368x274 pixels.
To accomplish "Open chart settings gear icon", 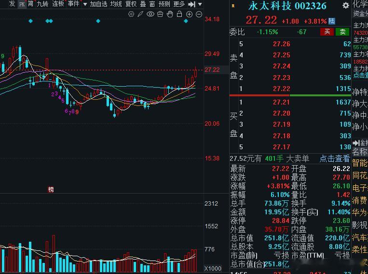I will 131,14.
